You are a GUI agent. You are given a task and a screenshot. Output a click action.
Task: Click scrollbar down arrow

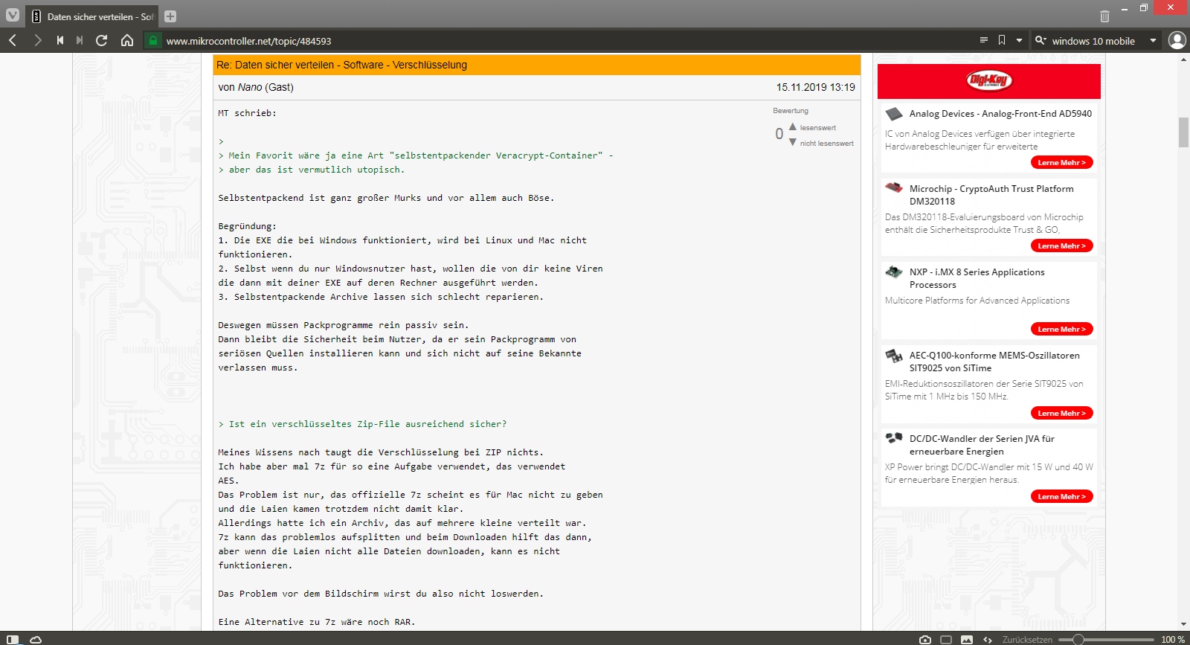click(x=1183, y=625)
